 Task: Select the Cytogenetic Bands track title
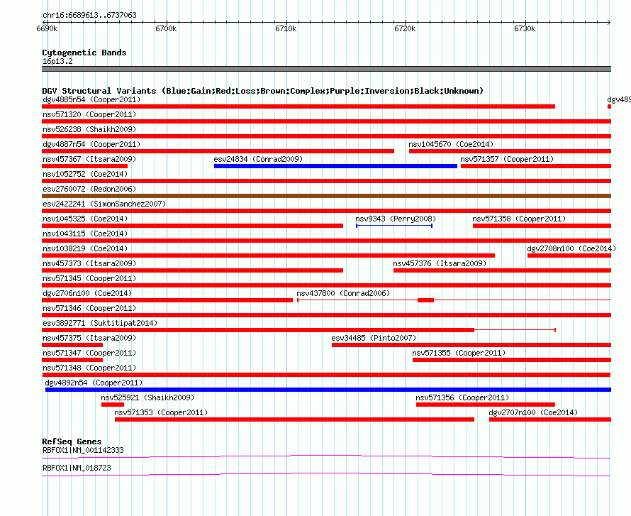tap(84, 53)
